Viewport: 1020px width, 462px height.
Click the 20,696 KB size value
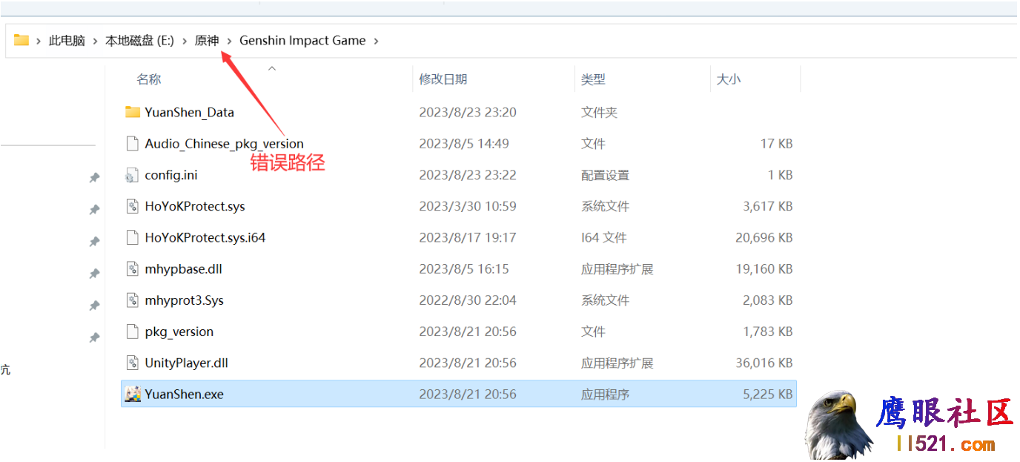[764, 237]
